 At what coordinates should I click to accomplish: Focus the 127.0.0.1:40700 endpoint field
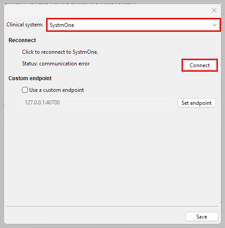pos(97,103)
